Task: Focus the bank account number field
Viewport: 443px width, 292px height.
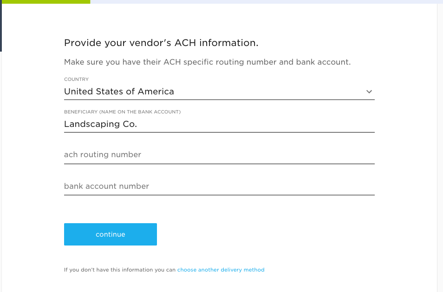Action: coord(219,186)
